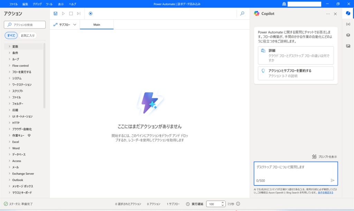
Task: Open the ツール menu
Action: [x=49, y=4]
